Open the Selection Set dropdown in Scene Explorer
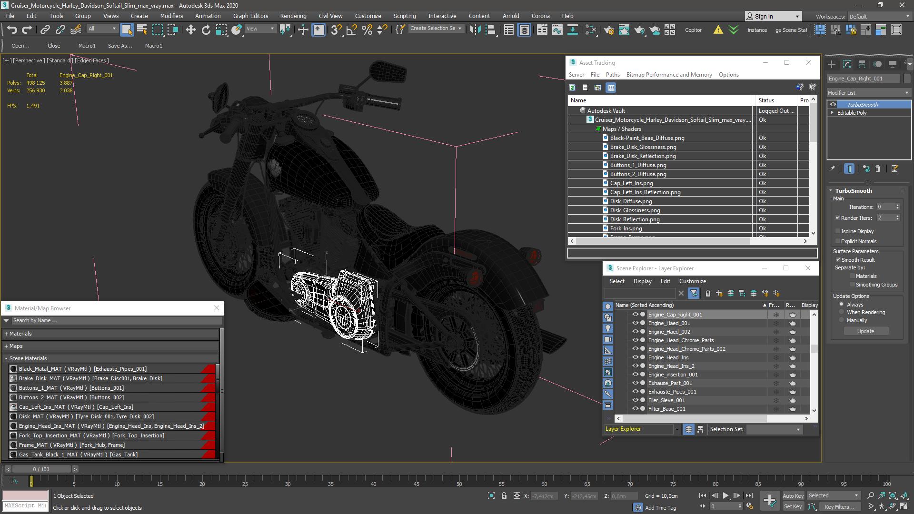The height and width of the screenshot is (514, 914). point(774,429)
